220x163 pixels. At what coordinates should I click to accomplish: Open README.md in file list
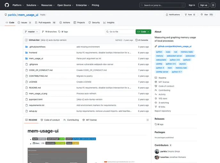(35, 88)
